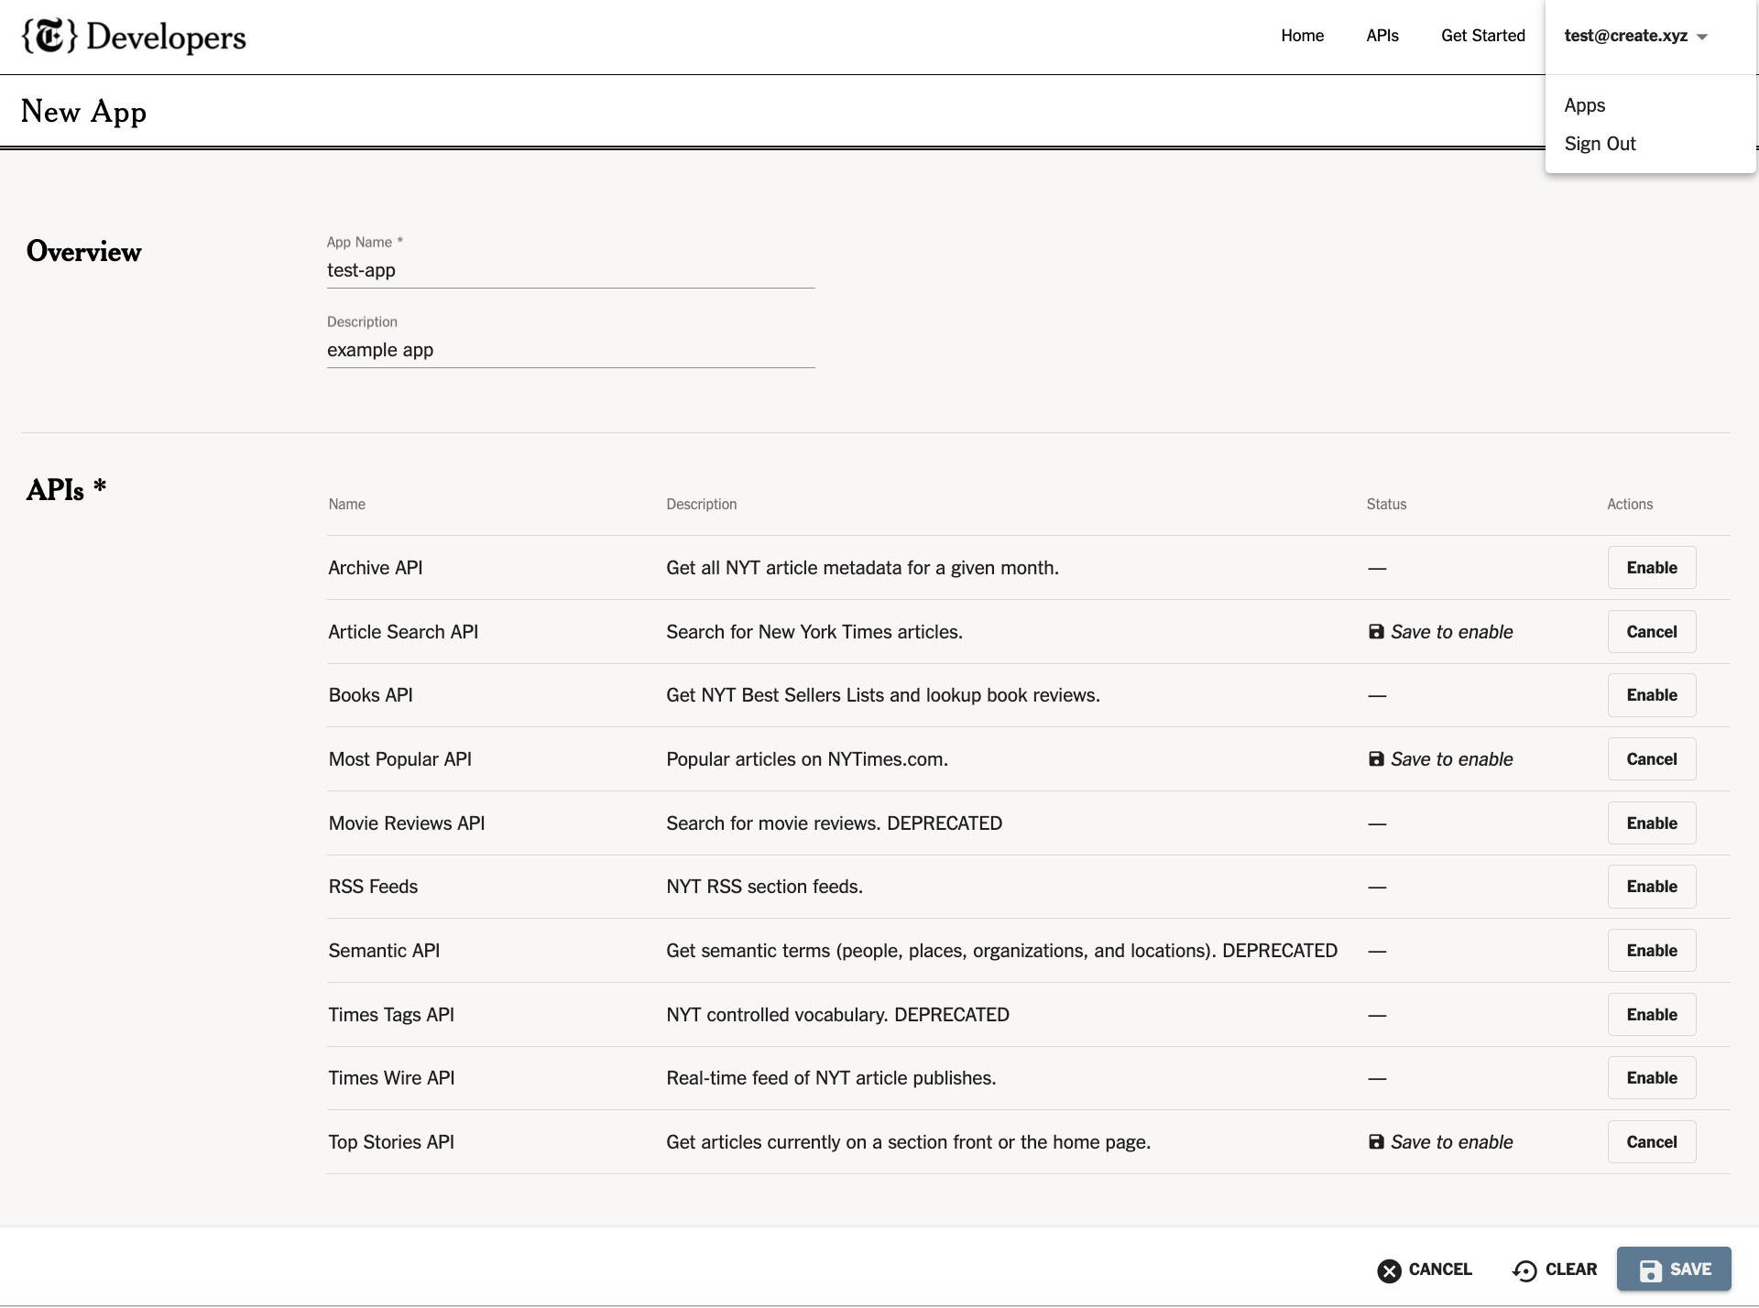This screenshot has width=1759, height=1308.
Task: Click the Article Search API name
Action: [403, 632]
